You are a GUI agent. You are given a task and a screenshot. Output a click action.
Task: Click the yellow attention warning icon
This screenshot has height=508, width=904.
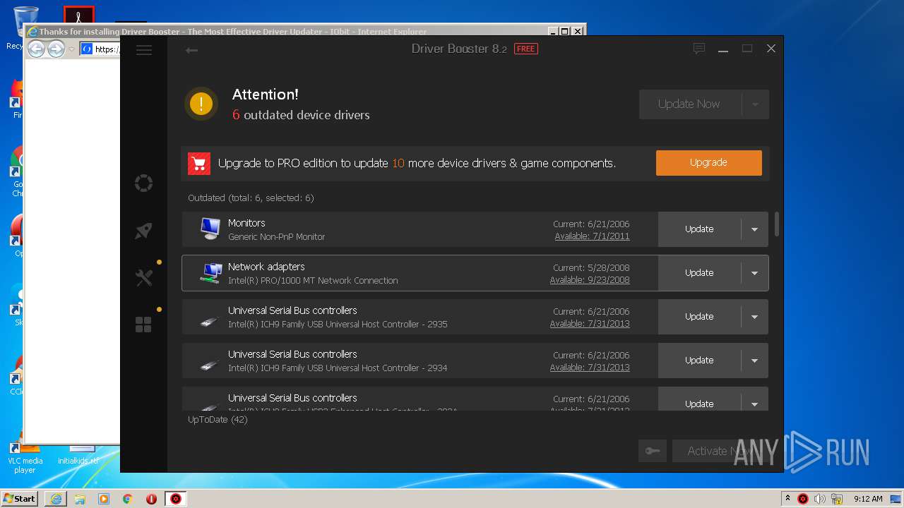point(201,104)
